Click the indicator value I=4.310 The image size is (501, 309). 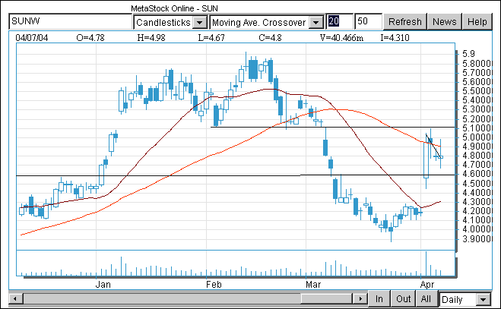coord(395,38)
